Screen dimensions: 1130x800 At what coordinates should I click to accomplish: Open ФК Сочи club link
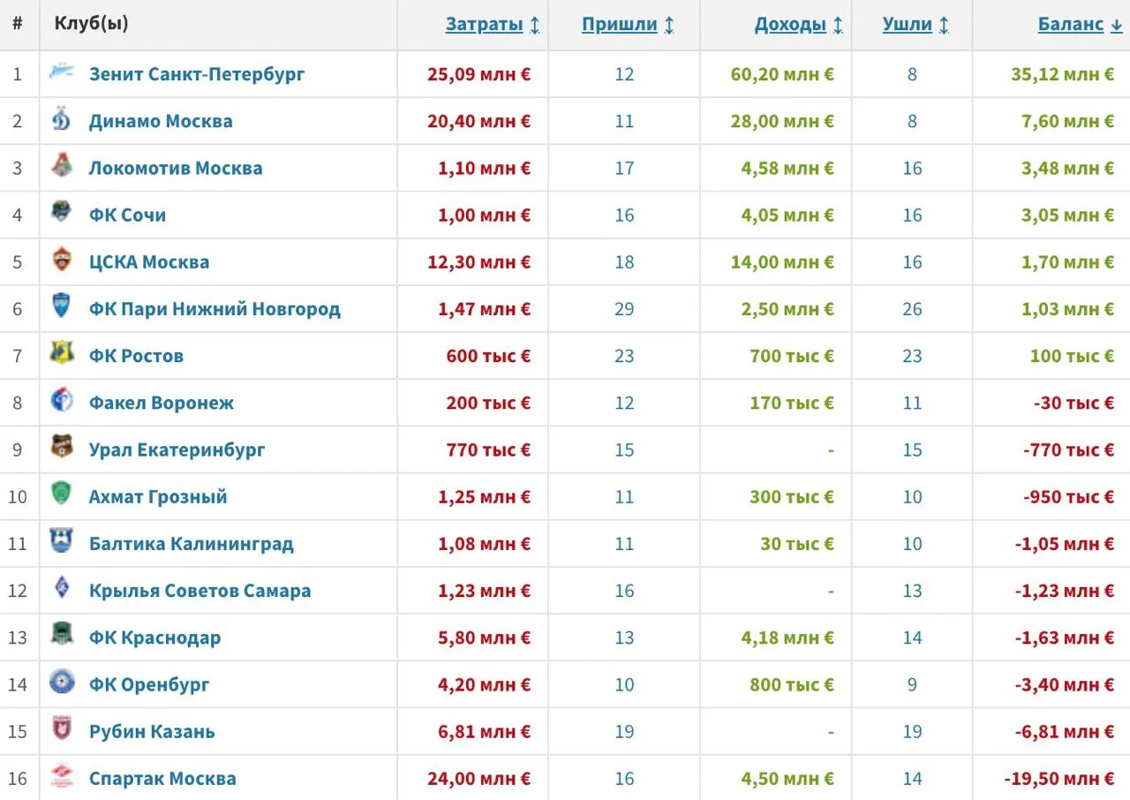pos(127,215)
